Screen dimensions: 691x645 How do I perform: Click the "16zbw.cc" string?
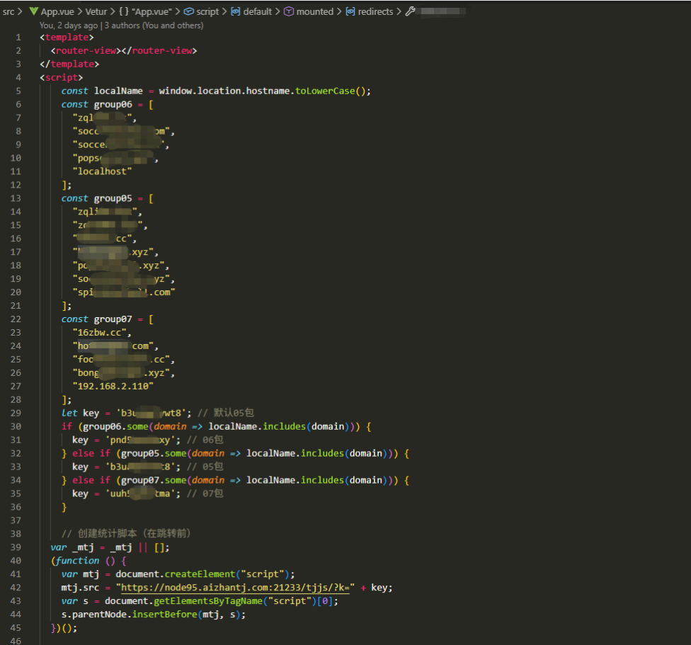pos(99,333)
